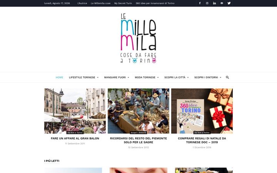Click the Scopri i dintorni category tag
This screenshot has height=173, width=277.
tap(138, 133)
